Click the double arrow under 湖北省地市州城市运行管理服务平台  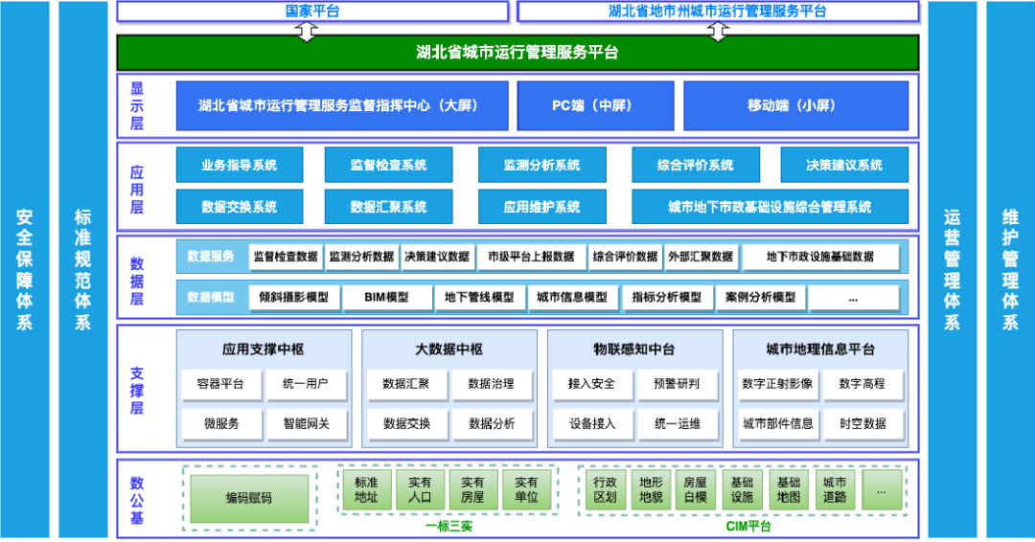(x=718, y=31)
